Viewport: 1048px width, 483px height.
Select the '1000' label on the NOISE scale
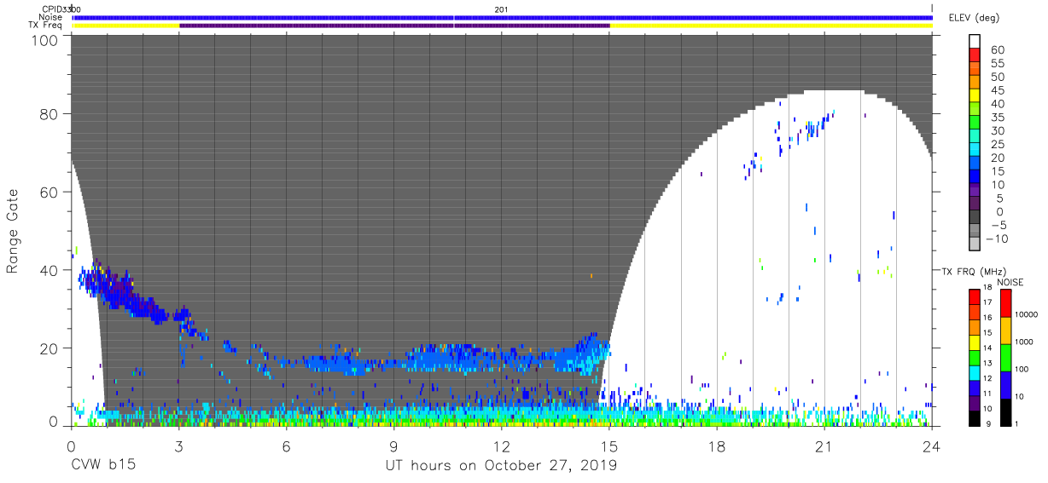click(1025, 342)
